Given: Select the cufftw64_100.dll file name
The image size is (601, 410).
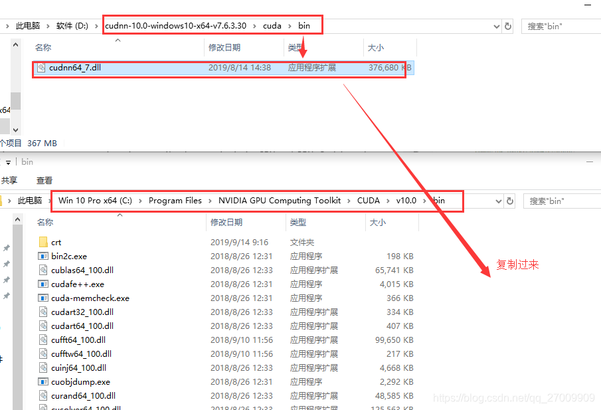Looking at the screenshot, I should point(81,354).
